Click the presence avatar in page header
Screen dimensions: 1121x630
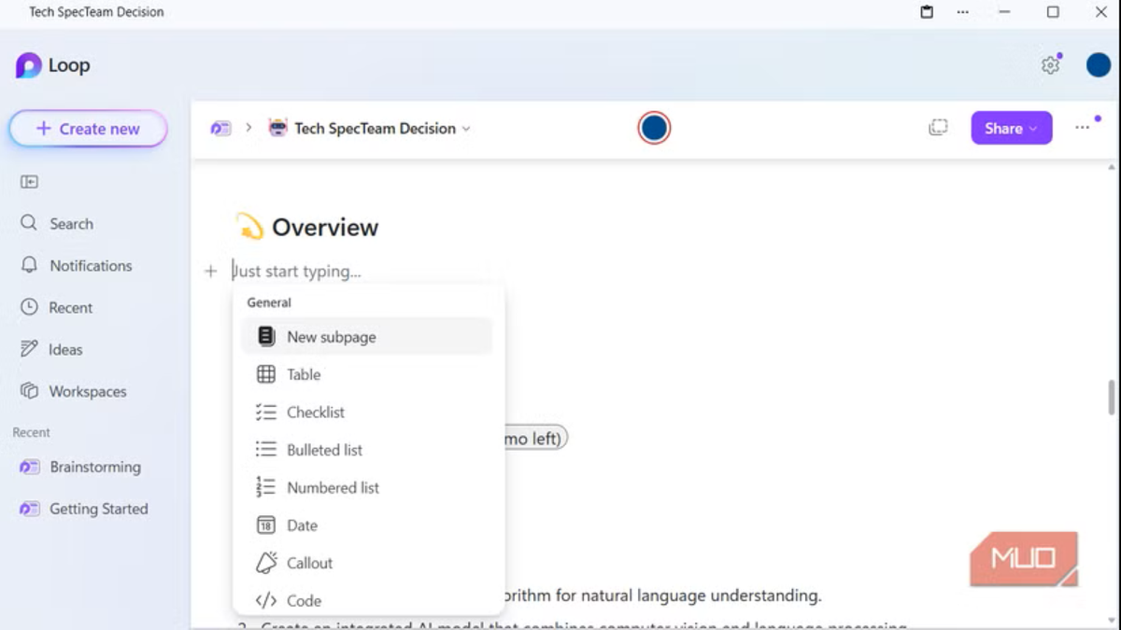point(654,128)
